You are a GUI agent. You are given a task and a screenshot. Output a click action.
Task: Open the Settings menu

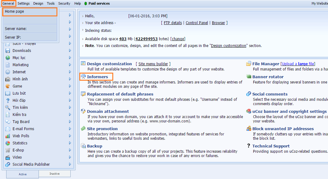(24, 4)
